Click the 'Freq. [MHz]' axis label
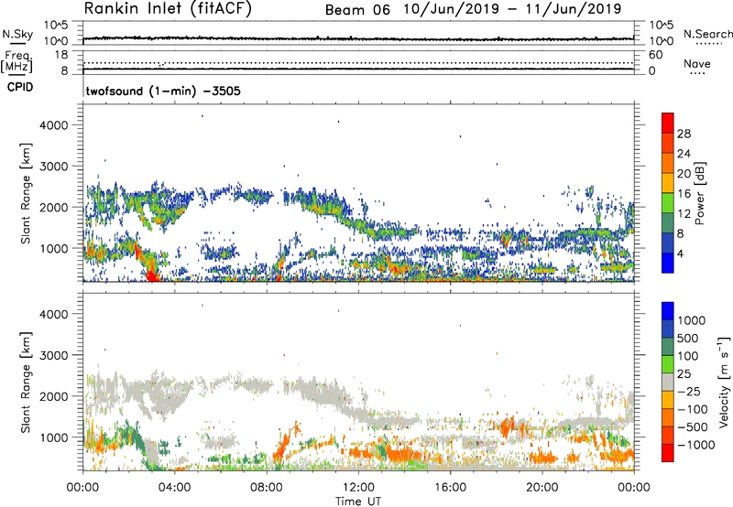This screenshot has width=733, height=507. coord(16,62)
